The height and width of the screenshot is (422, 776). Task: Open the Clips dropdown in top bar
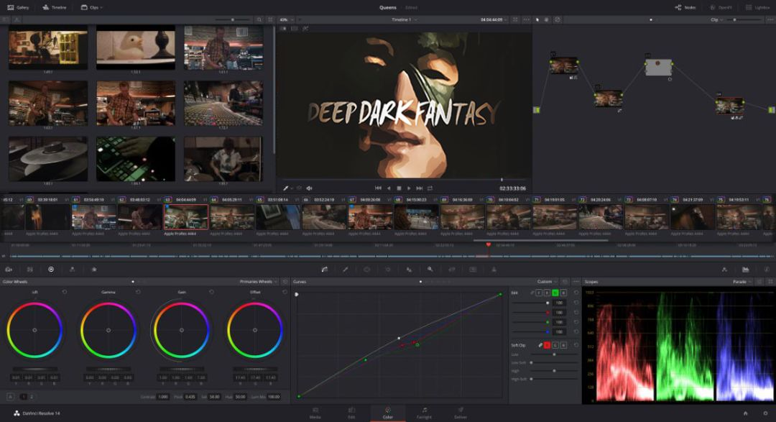(92, 7)
